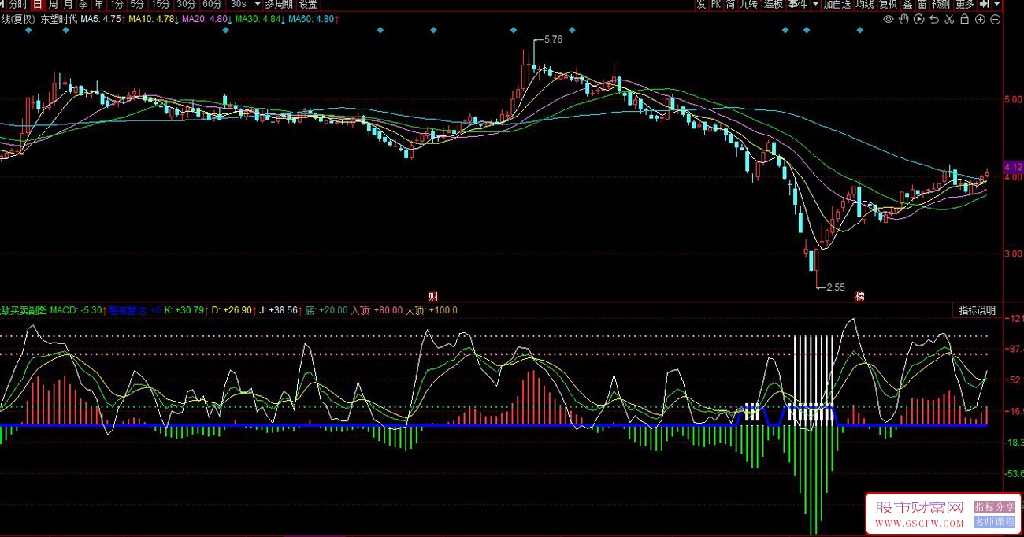Toggle the padlock lock icon
The image size is (1024, 537).
point(965,19)
